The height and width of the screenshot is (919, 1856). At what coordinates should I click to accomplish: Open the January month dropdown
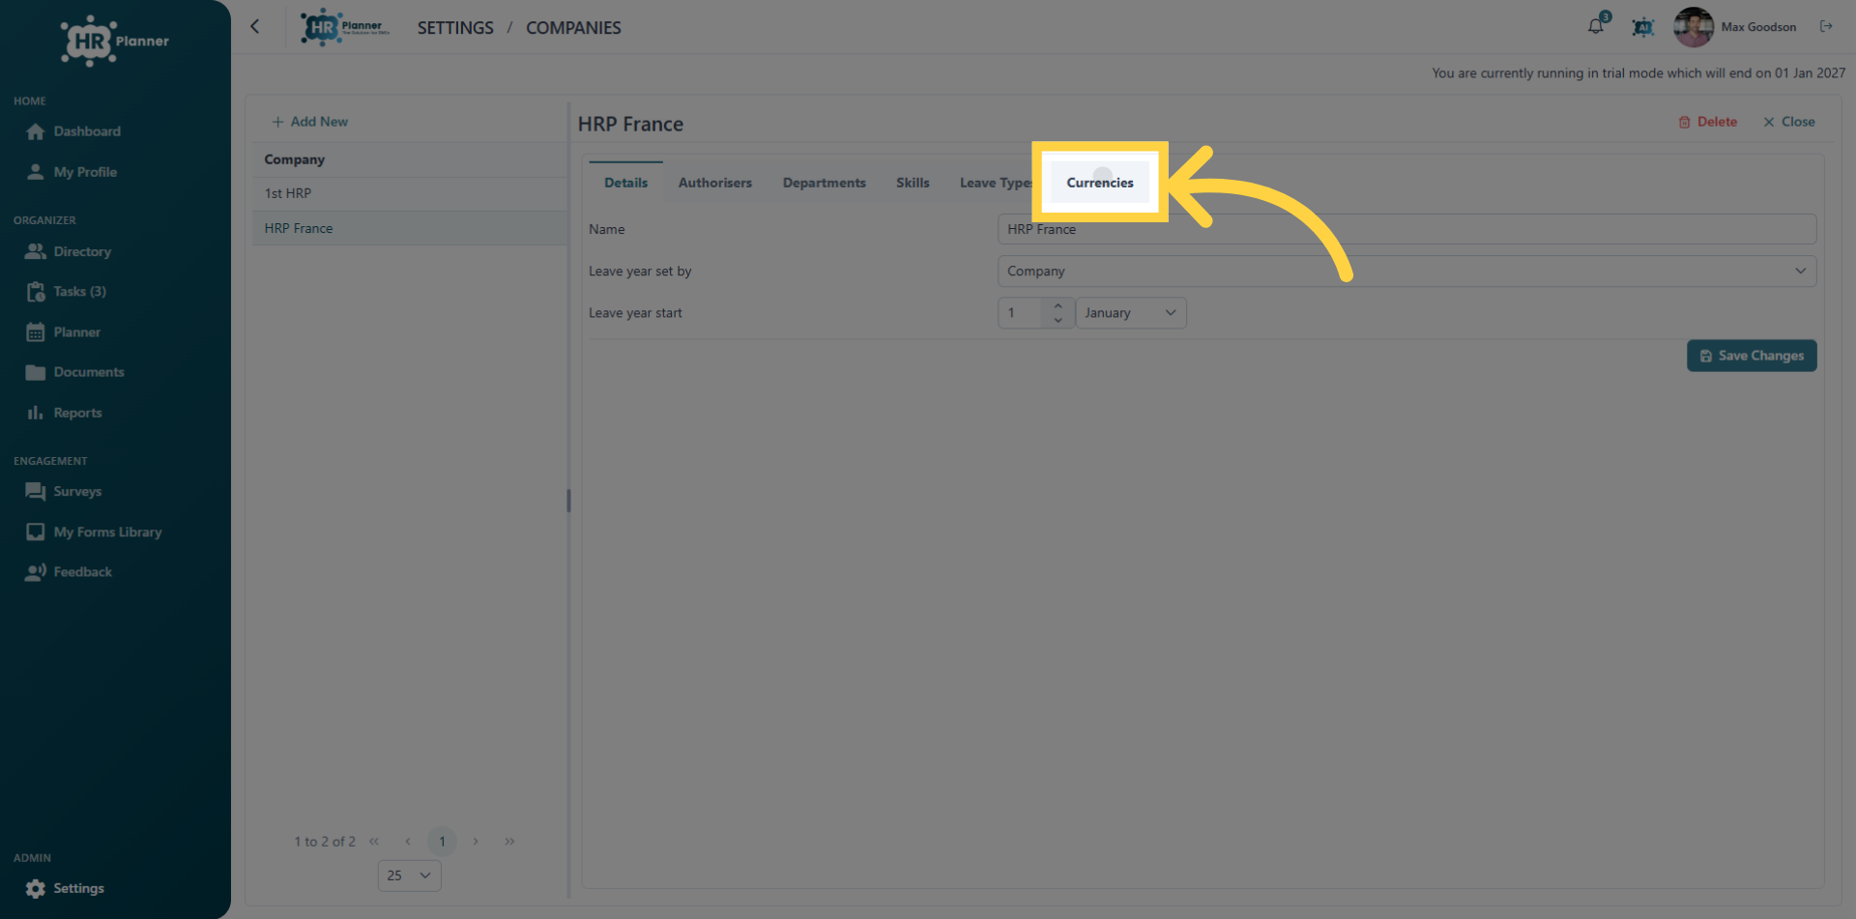(x=1131, y=313)
